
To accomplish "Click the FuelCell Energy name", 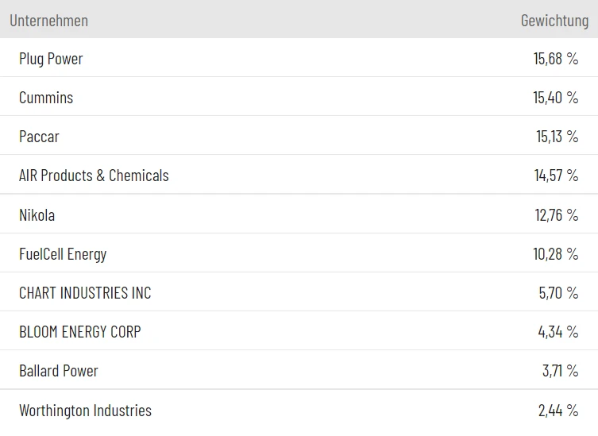I will tap(63, 254).
